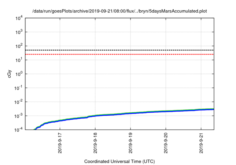Viewport: 236px width, 165px height.
Task: Click the 2019-9-17 date tick label
Action: point(60,143)
